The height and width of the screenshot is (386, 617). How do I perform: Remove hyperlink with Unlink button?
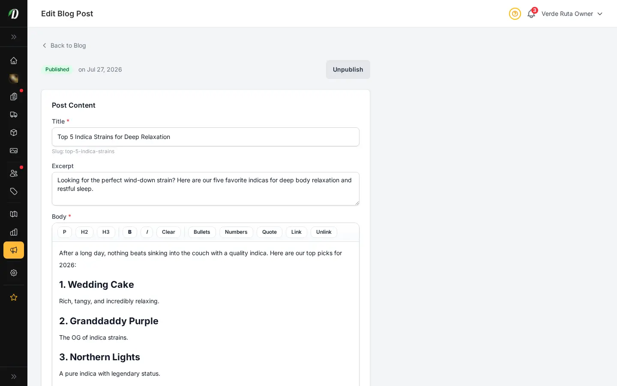pos(324,232)
